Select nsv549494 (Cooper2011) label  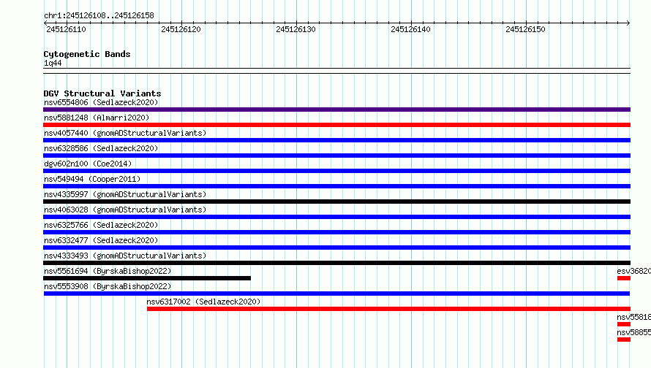tap(92, 179)
